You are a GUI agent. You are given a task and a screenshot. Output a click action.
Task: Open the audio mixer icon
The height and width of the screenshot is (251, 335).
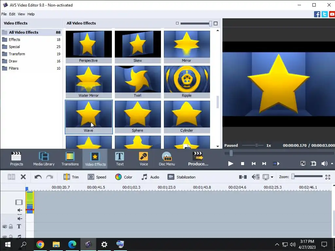tap(256, 177)
